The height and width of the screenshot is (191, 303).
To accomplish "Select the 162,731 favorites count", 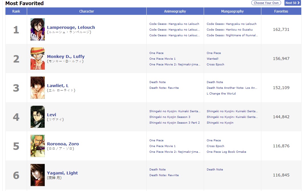I will 281,29.
